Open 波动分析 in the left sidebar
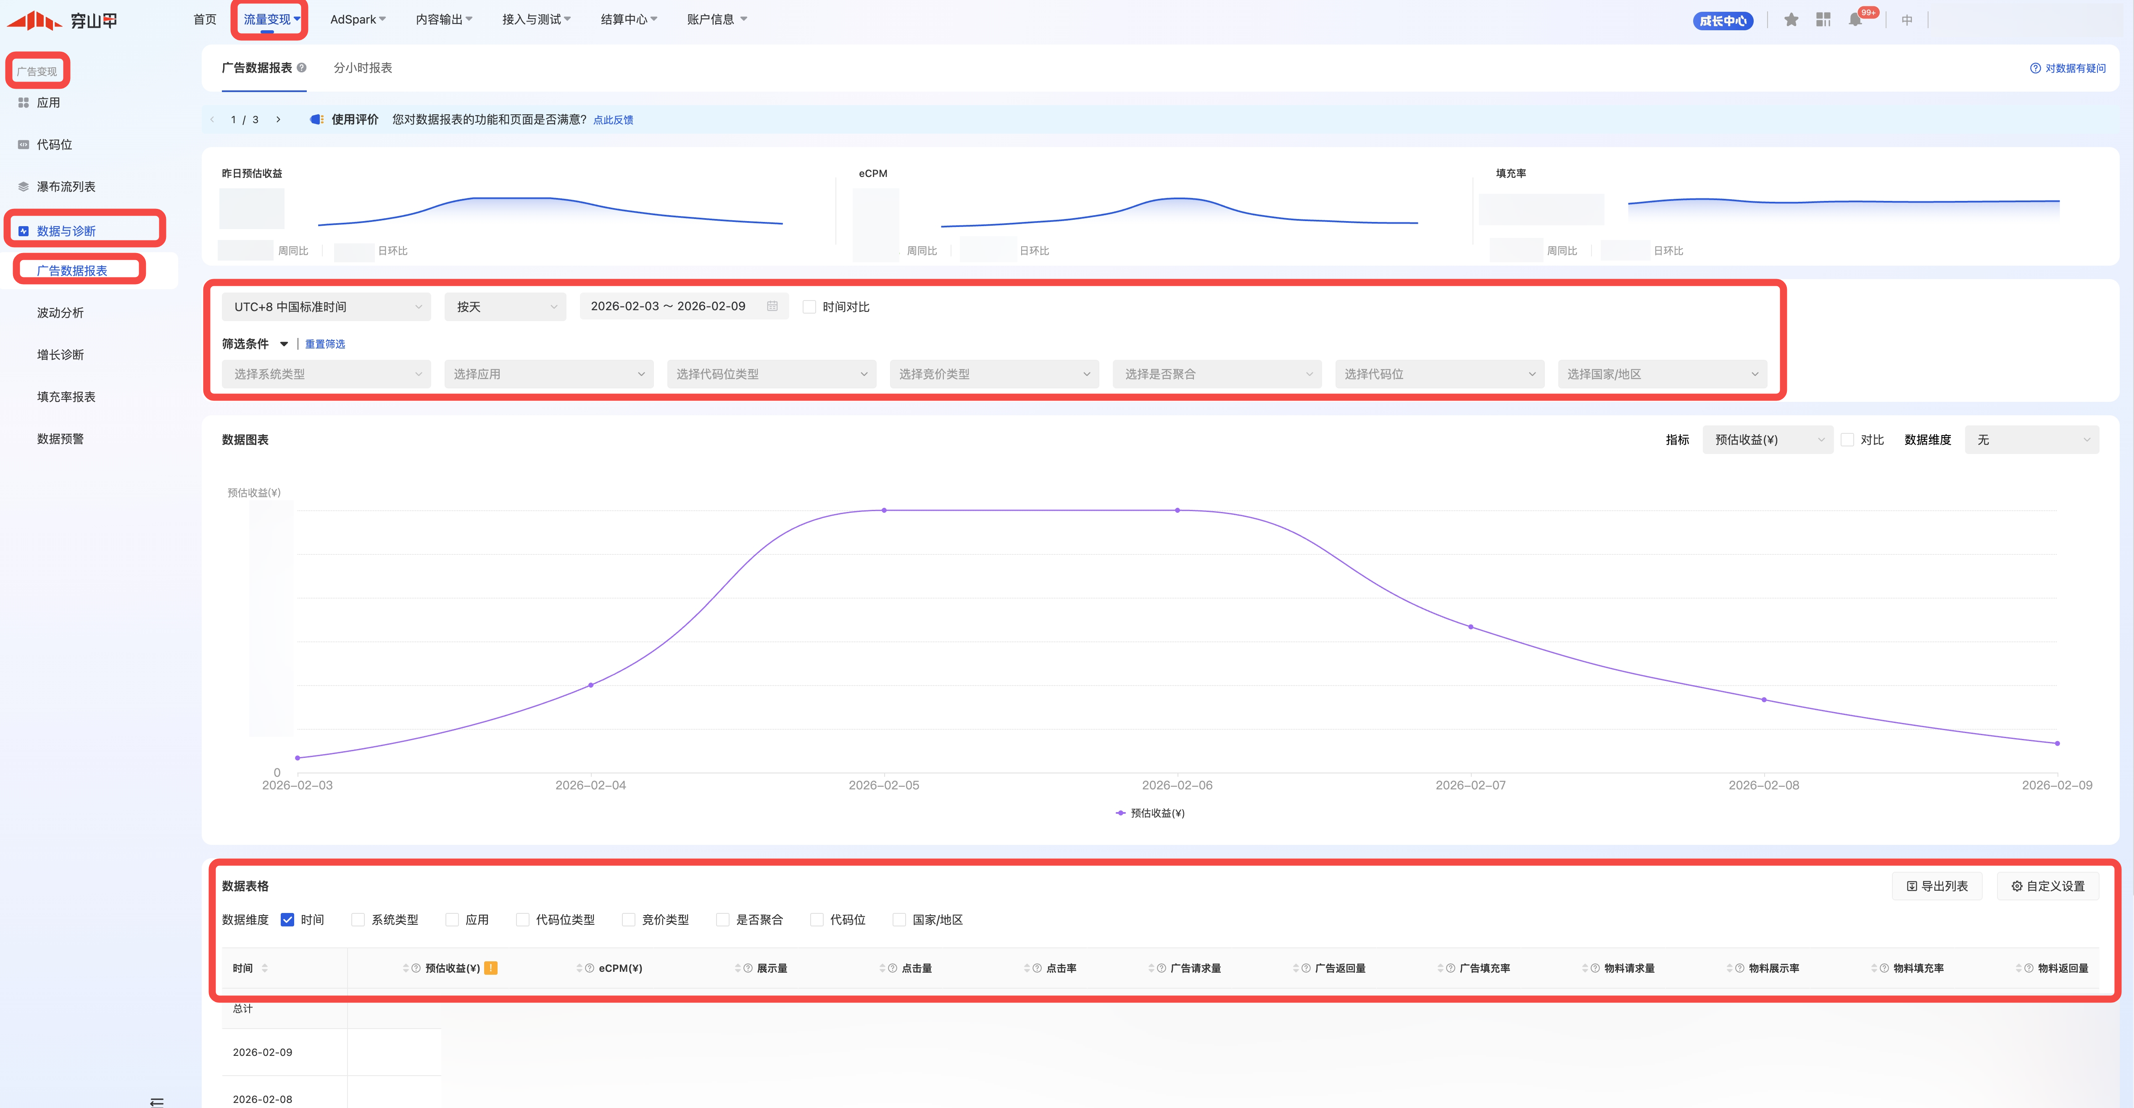The image size is (2134, 1108). click(61, 312)
